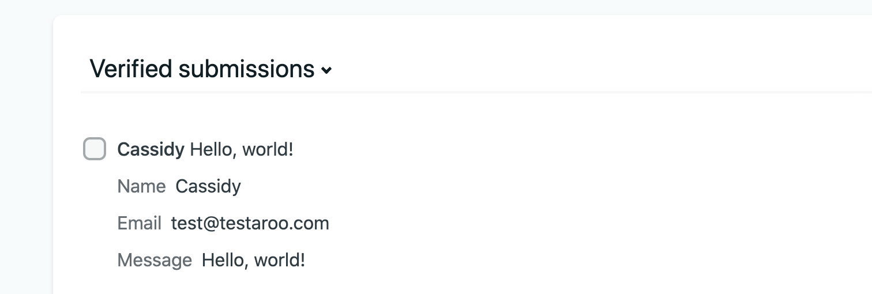This screenshot has height=294, width=872.
Task: Click the word "Verified" in the heading
Action: (x=131, y=69)
